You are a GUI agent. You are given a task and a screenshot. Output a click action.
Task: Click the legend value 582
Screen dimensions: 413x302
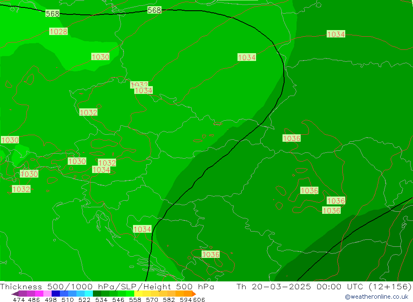169,300
